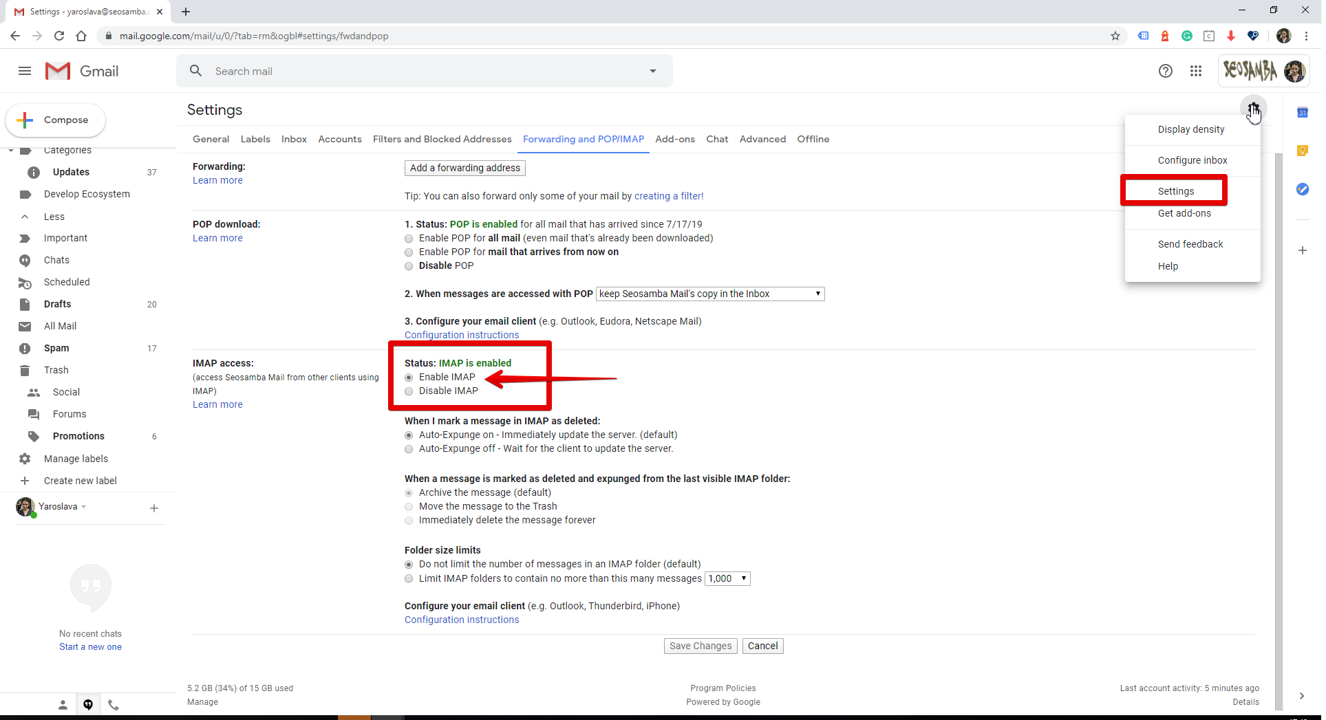Screen dimensions: 1326x720
Task: Open Yaroslava status dropdown
Action: click(x=83, y=507)
